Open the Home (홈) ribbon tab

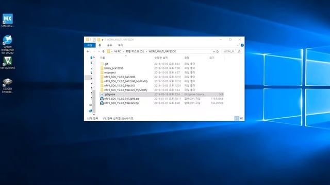(100, 45)
